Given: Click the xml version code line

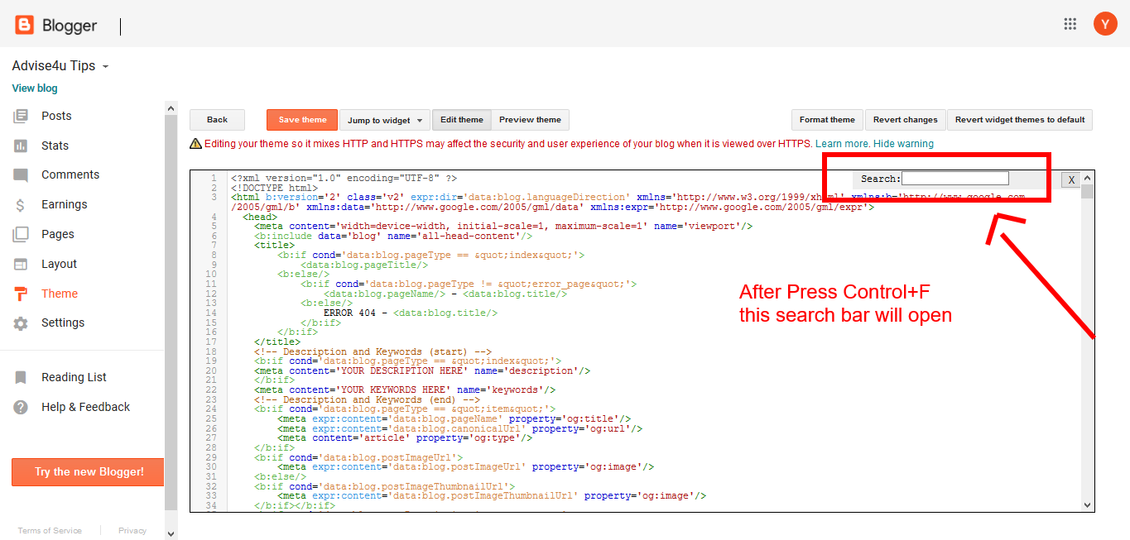Looking at the screenshot, I should point(344,179).
